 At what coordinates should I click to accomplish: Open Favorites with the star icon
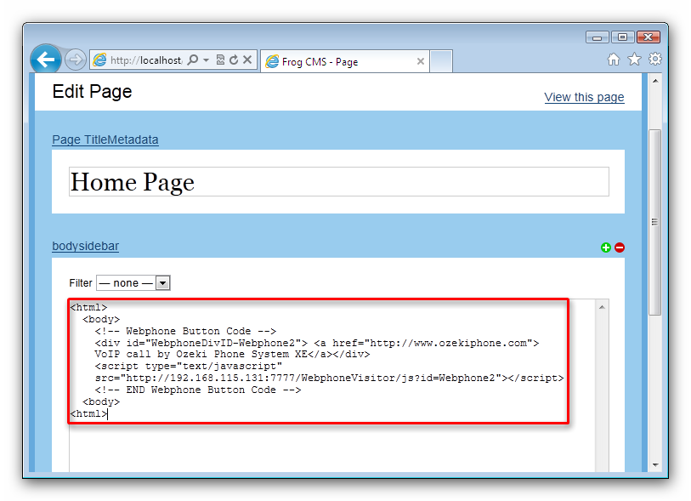(x=634, y=60)
